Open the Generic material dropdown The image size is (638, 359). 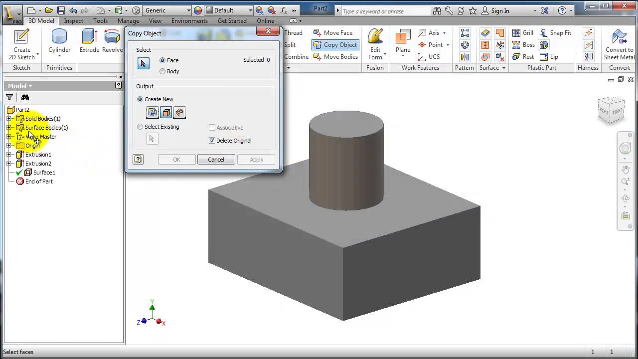(x=188, y=10)
